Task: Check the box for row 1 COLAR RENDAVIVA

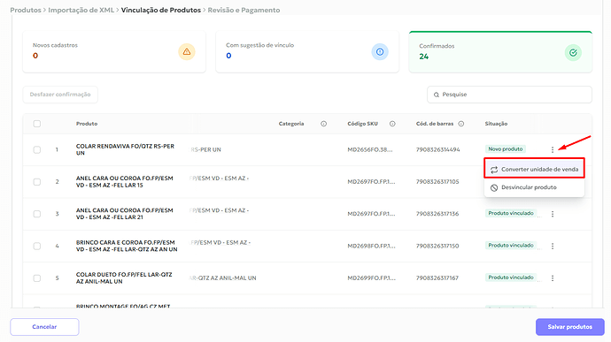Action: [x=37, y=150]
